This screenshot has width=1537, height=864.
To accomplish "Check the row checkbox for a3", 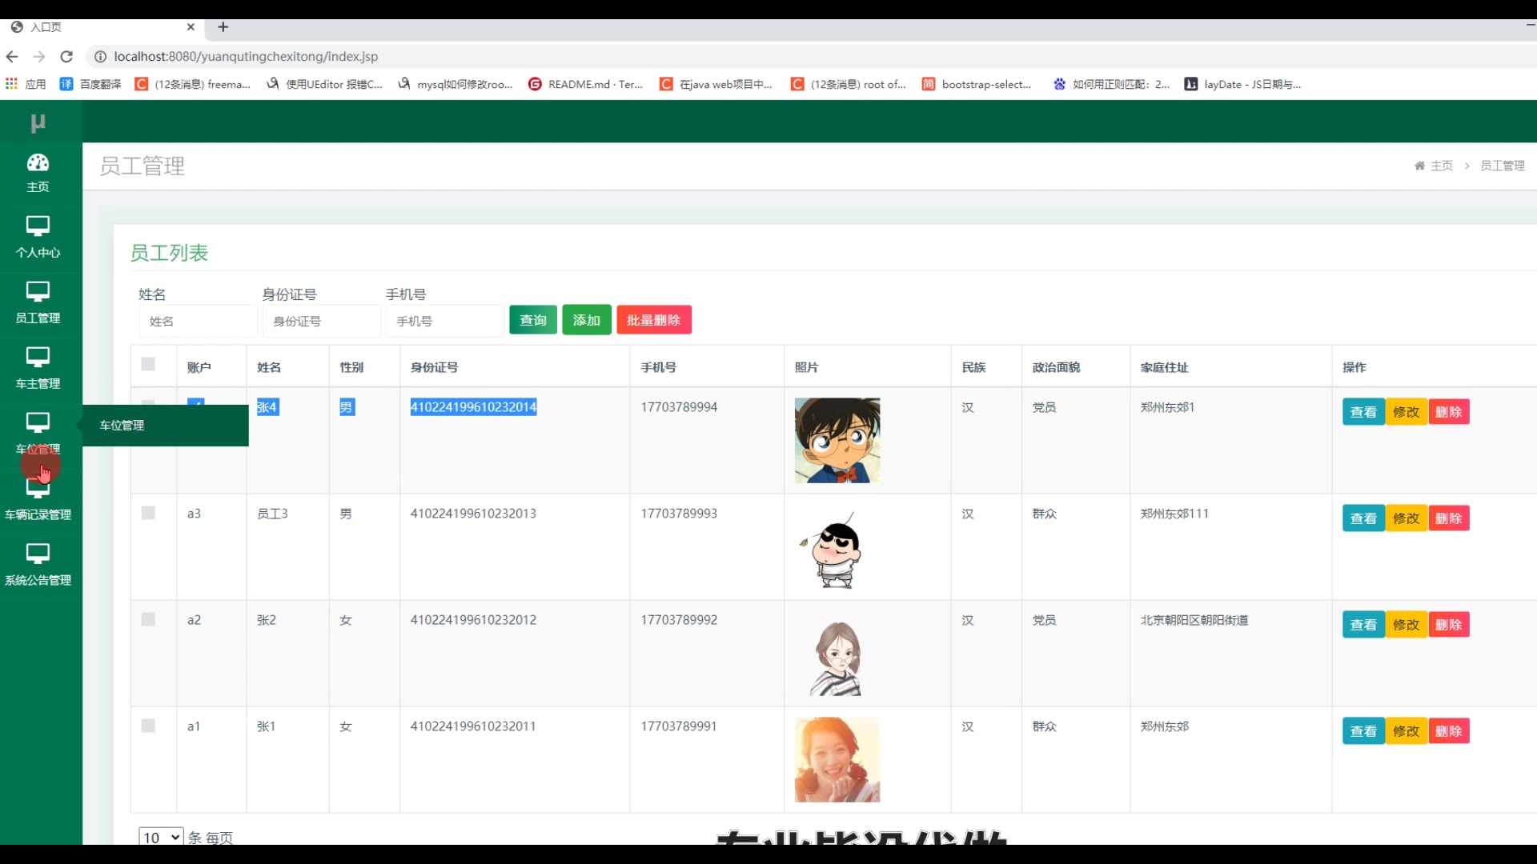I will click(148, 514).
